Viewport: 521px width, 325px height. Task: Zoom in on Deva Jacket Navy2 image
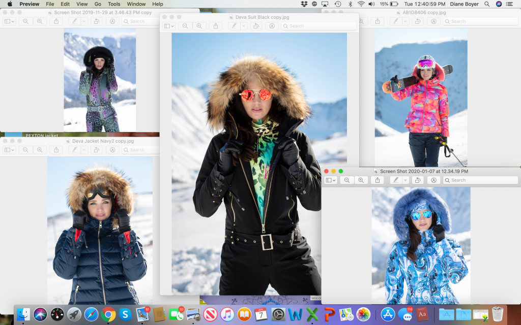click(39, 150)
